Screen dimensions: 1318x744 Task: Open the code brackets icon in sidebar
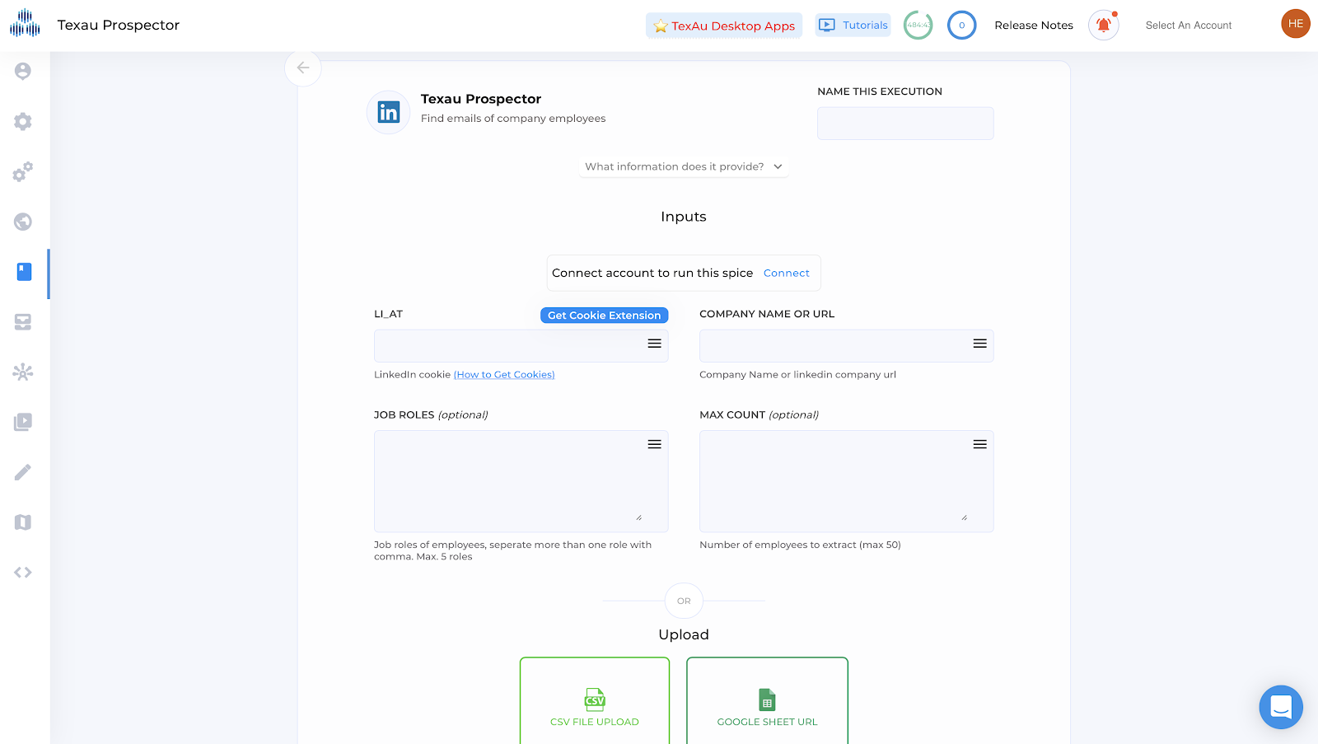(x=23, y=573)
